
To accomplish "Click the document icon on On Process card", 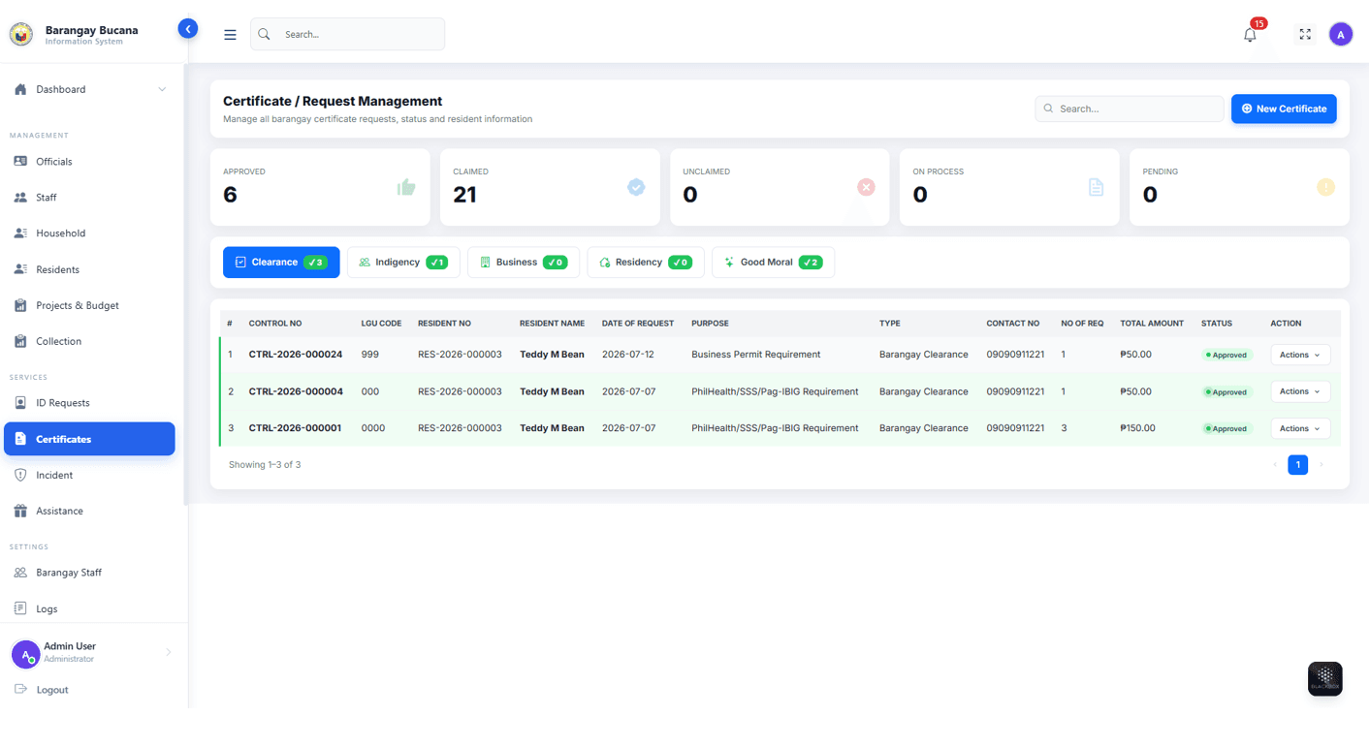I will [x=1096, y=187].
